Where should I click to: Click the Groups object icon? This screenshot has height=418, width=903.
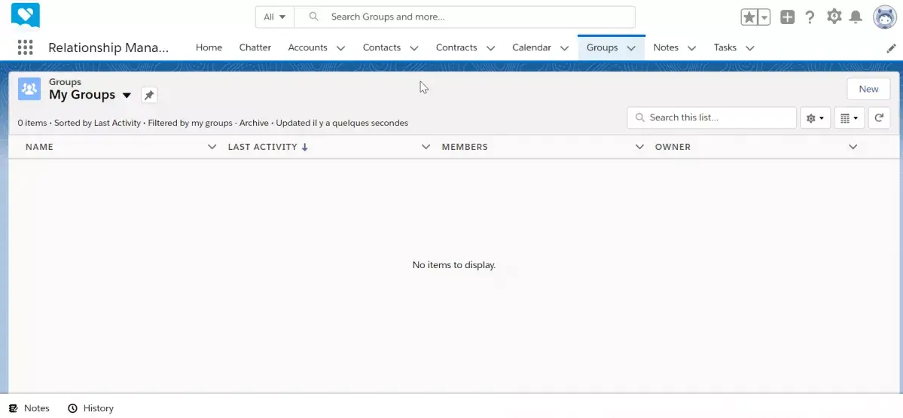pos(29,89)
